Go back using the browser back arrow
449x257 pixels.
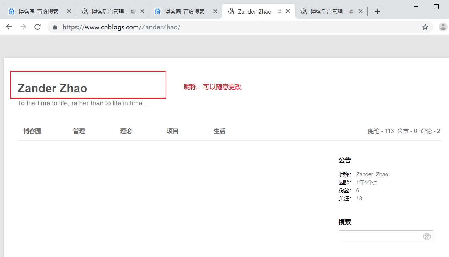(x=9, y=27)
